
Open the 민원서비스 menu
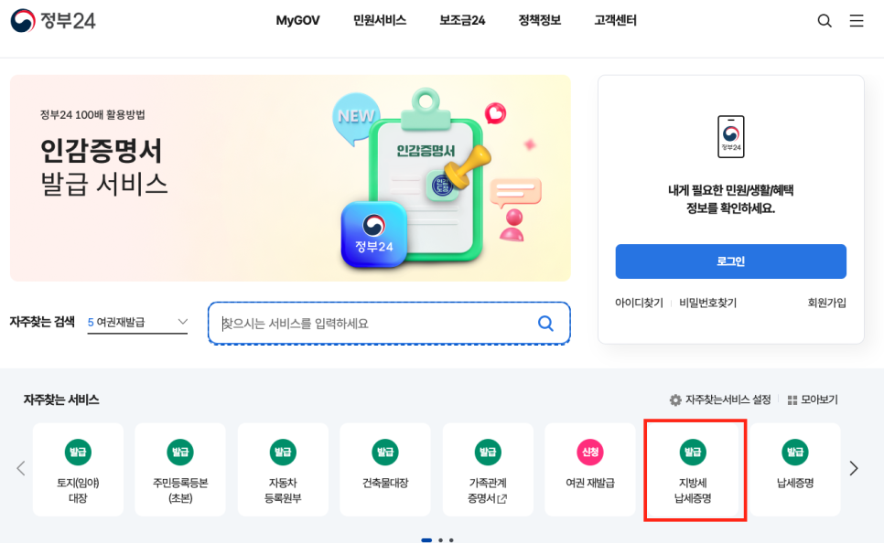[380, 20]
